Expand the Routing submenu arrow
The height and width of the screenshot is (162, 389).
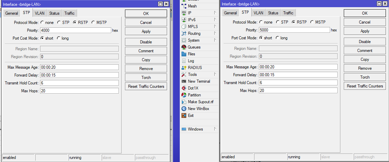coord(215,33)
